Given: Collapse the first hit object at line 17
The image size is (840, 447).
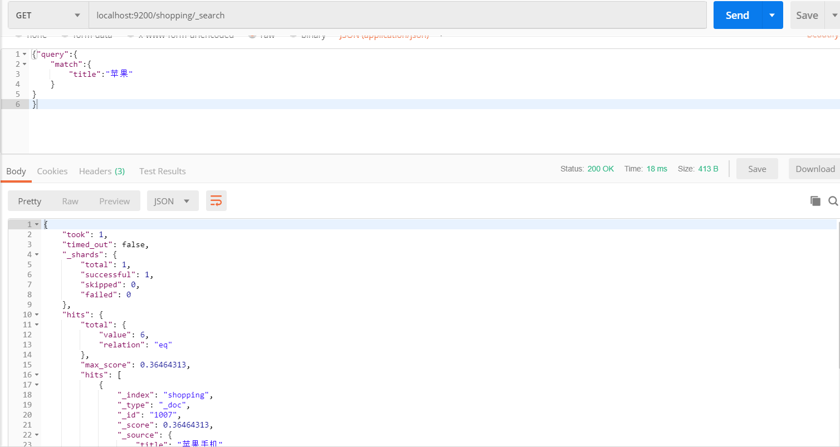Looking at the screenshot, I should (37, 385).
